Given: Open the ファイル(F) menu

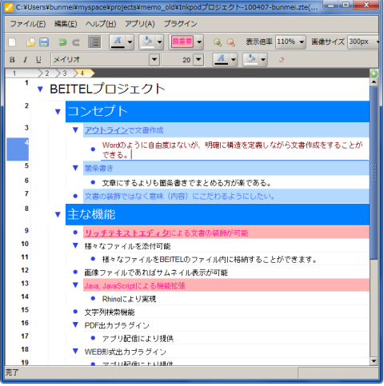Looking at the screenshot, I should point(28,24).
